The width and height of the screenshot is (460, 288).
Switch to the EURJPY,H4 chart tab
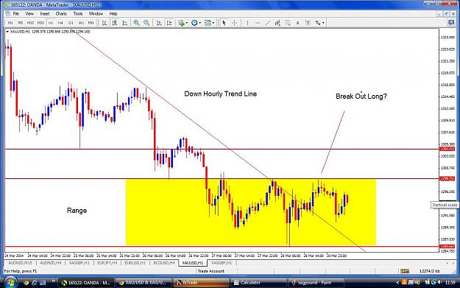click(107, 263)
